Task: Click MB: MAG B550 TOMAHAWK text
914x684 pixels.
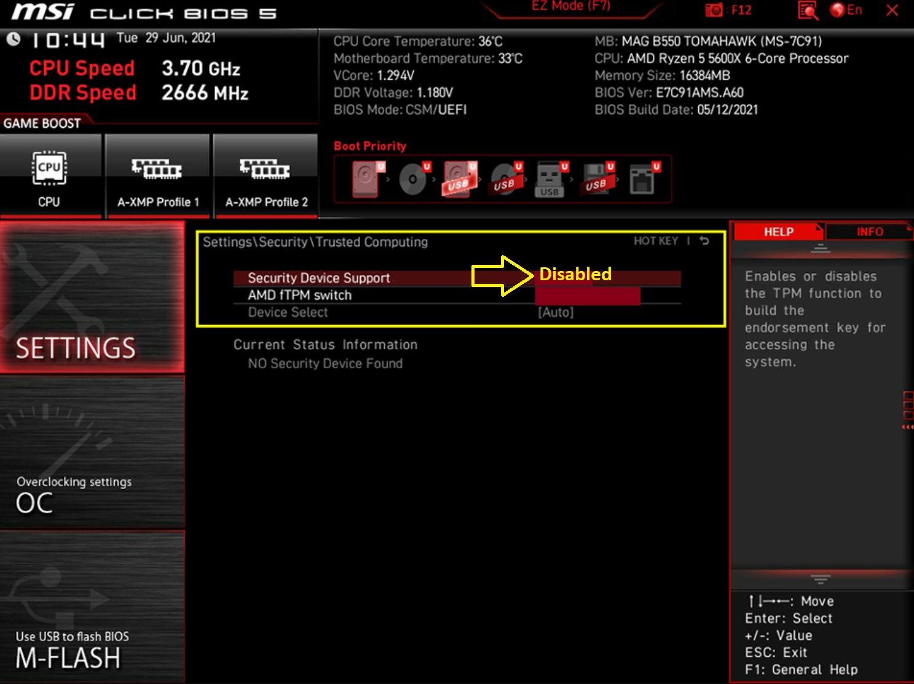Action: [708, 41]
